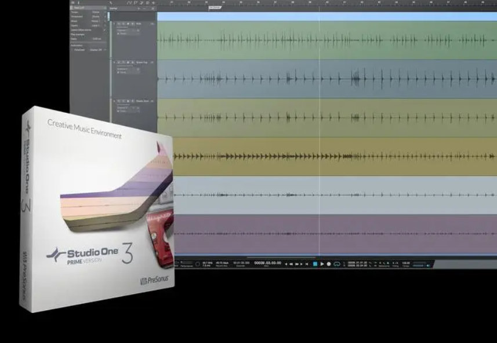
Task: Start playback with the Play button
Action: (322, 264)
